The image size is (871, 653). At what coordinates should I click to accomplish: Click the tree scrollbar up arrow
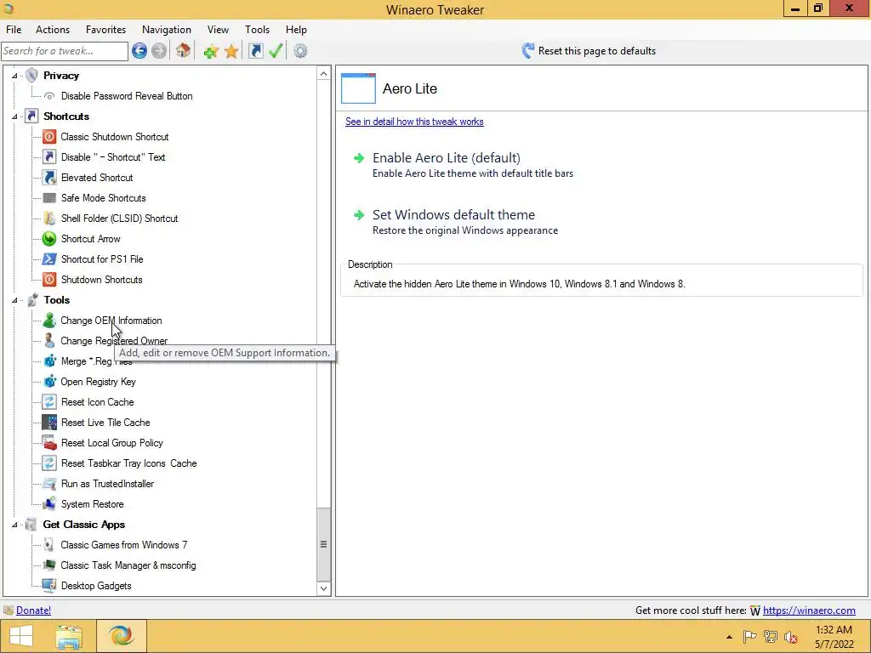tap(324, 74)
